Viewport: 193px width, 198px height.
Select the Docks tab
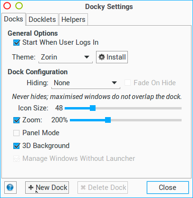tap(13, 19)
